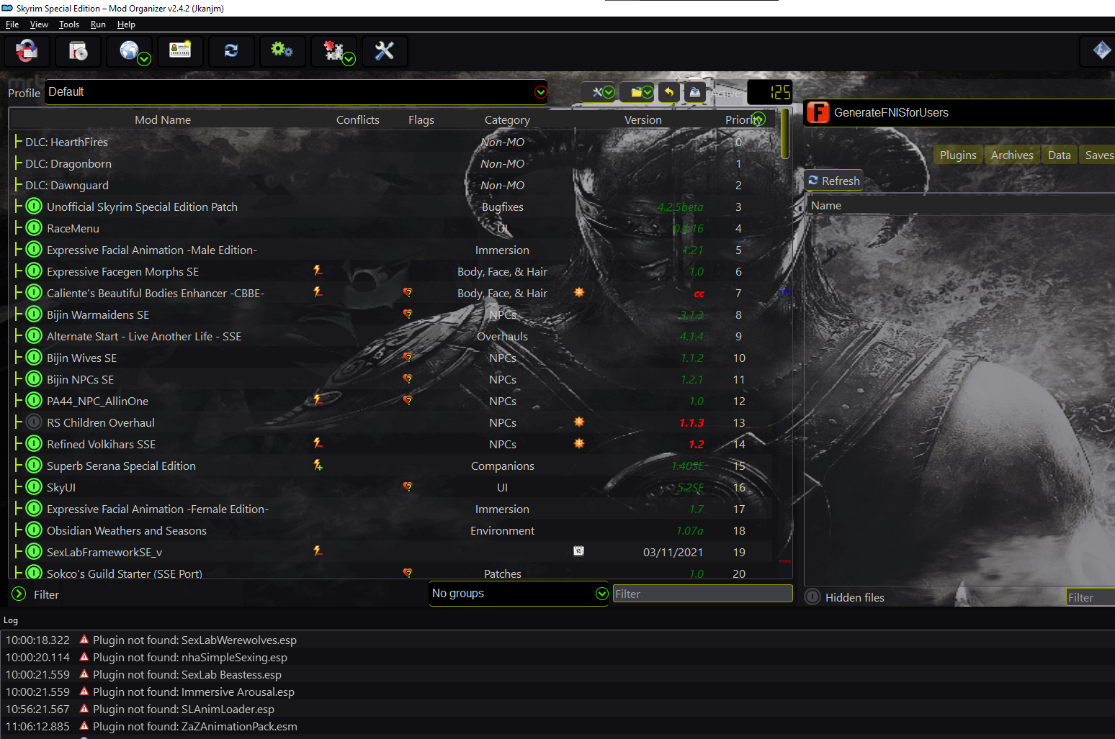Open wrench list options dropdown above mod list

click(x=599, y=92)
